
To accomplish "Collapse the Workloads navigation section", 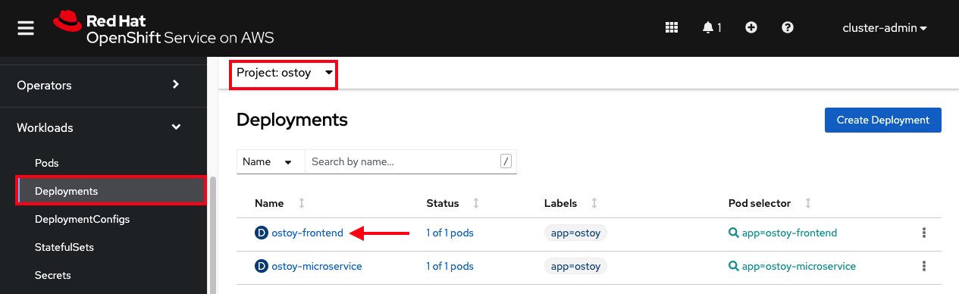I will point(103,127).
